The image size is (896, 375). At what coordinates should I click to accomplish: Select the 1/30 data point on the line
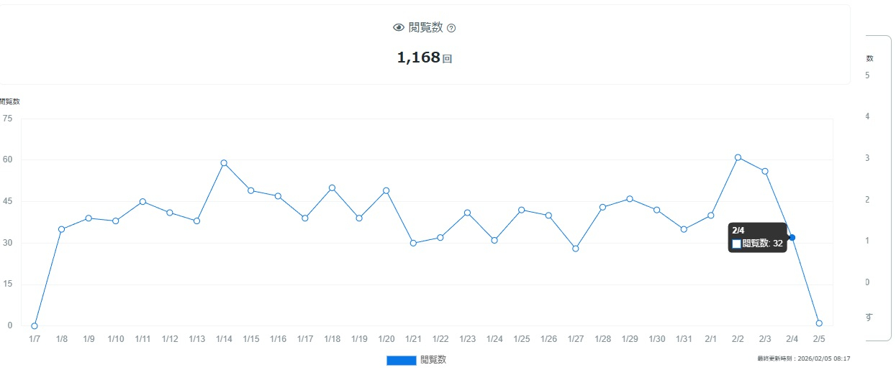click(x=656, y=210)
